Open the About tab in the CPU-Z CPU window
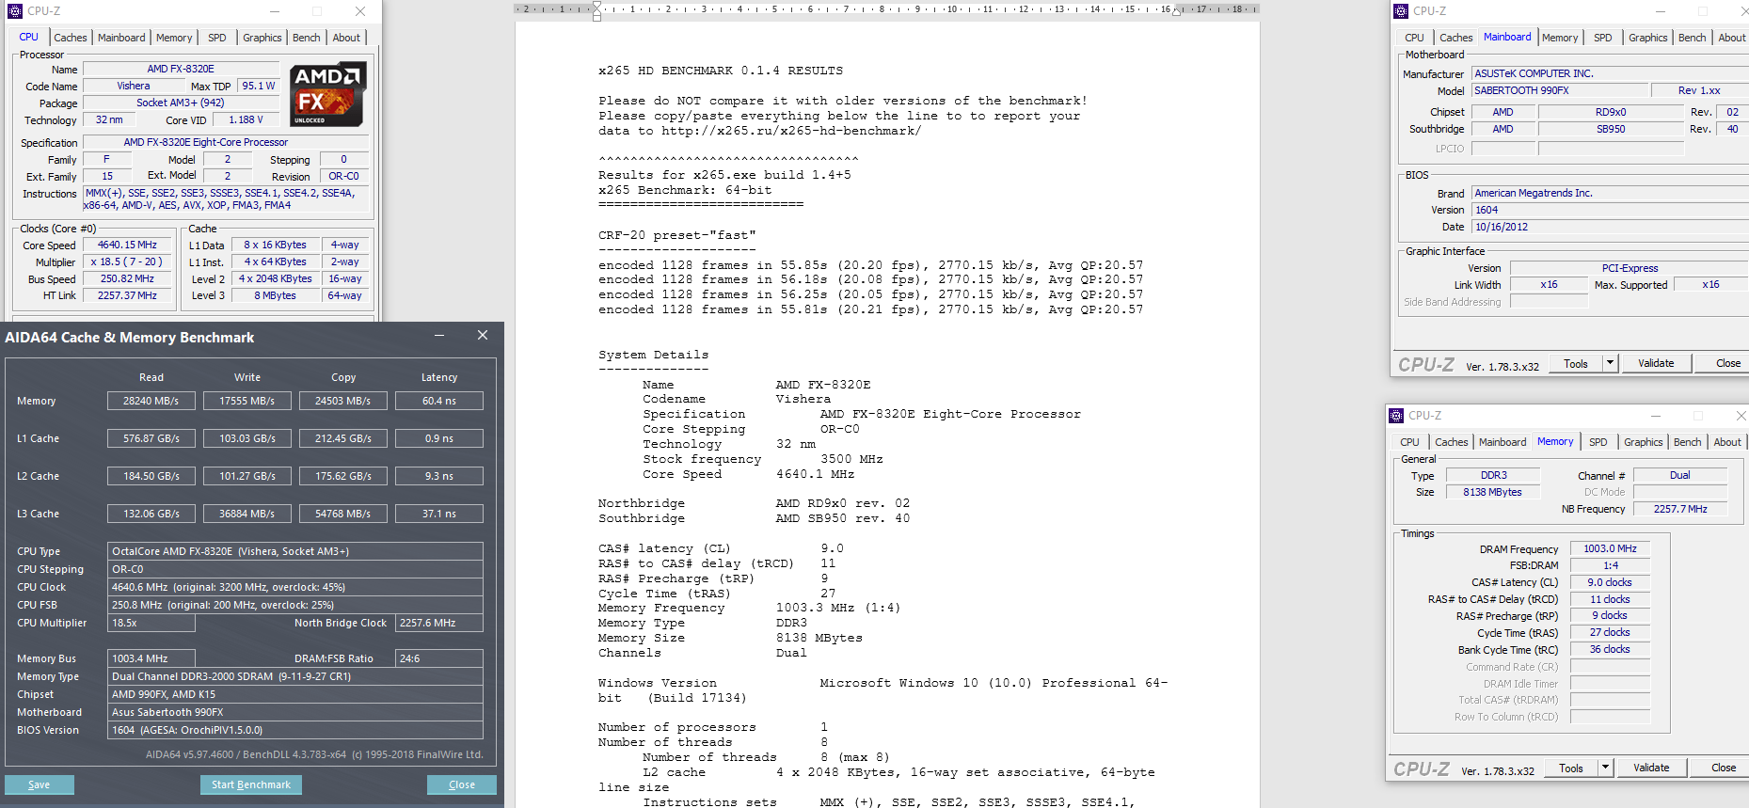Viewport: 1749px width, 808px height. [x=346, y=38]
